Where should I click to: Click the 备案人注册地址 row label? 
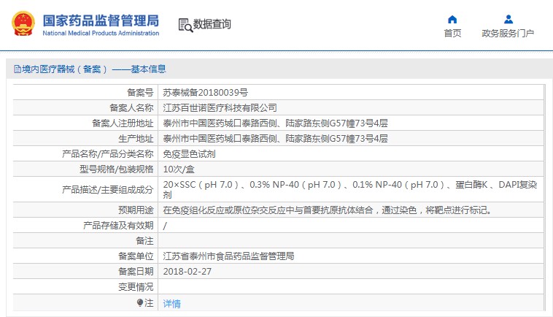123,123
